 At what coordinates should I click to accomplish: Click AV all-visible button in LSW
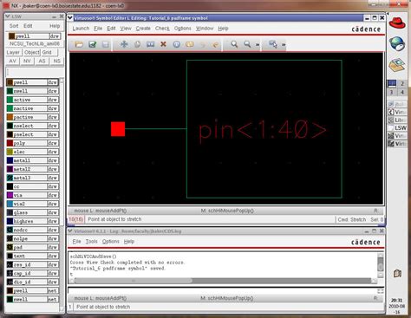pyautogui.click(x=12, y=61)
